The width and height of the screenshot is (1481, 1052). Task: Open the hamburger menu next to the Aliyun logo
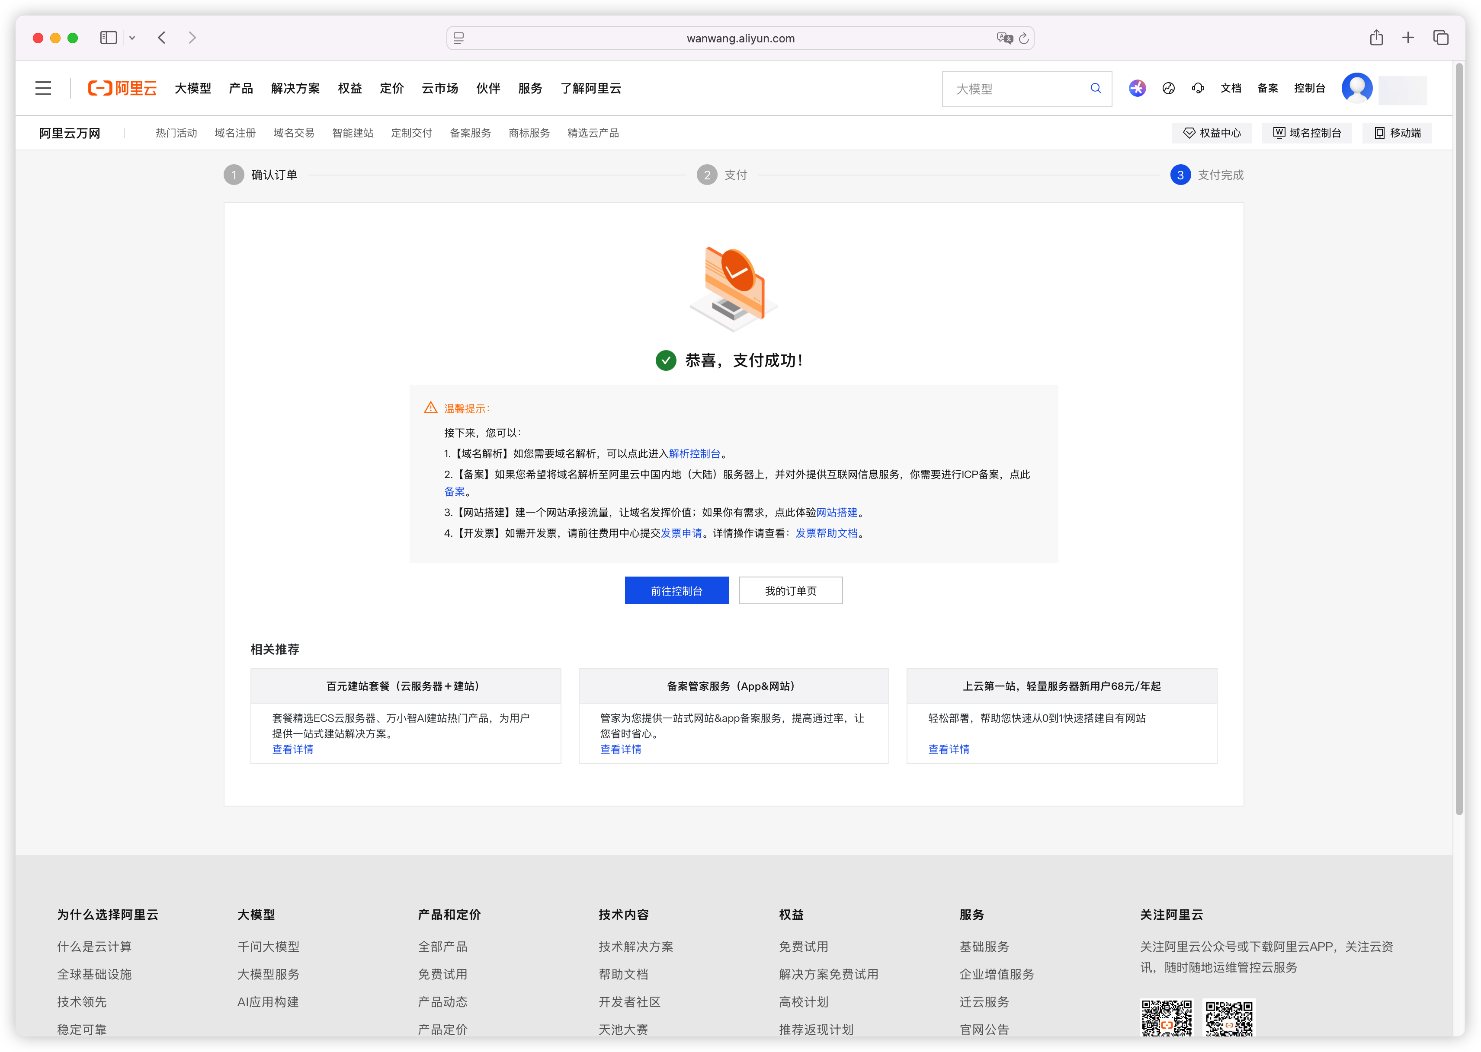pos(43,88)
